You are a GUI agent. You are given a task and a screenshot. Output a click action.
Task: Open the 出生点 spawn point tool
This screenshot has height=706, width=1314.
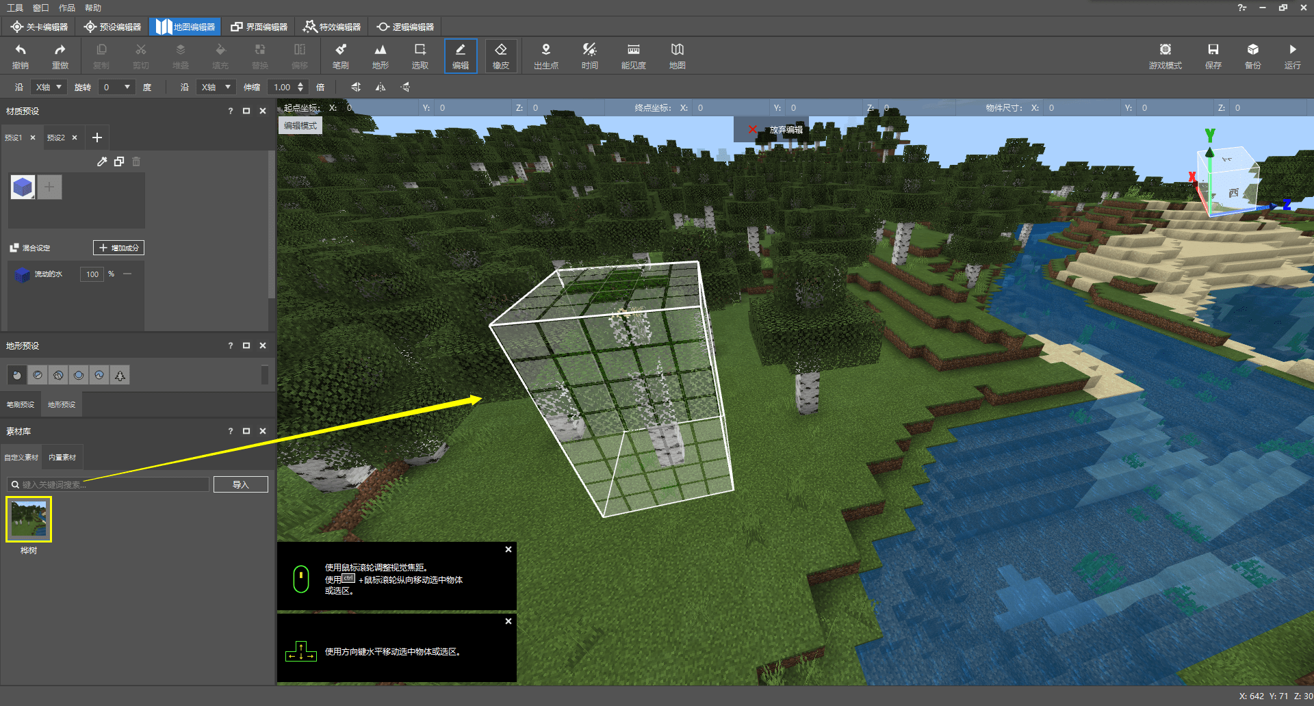click(546, 55)
